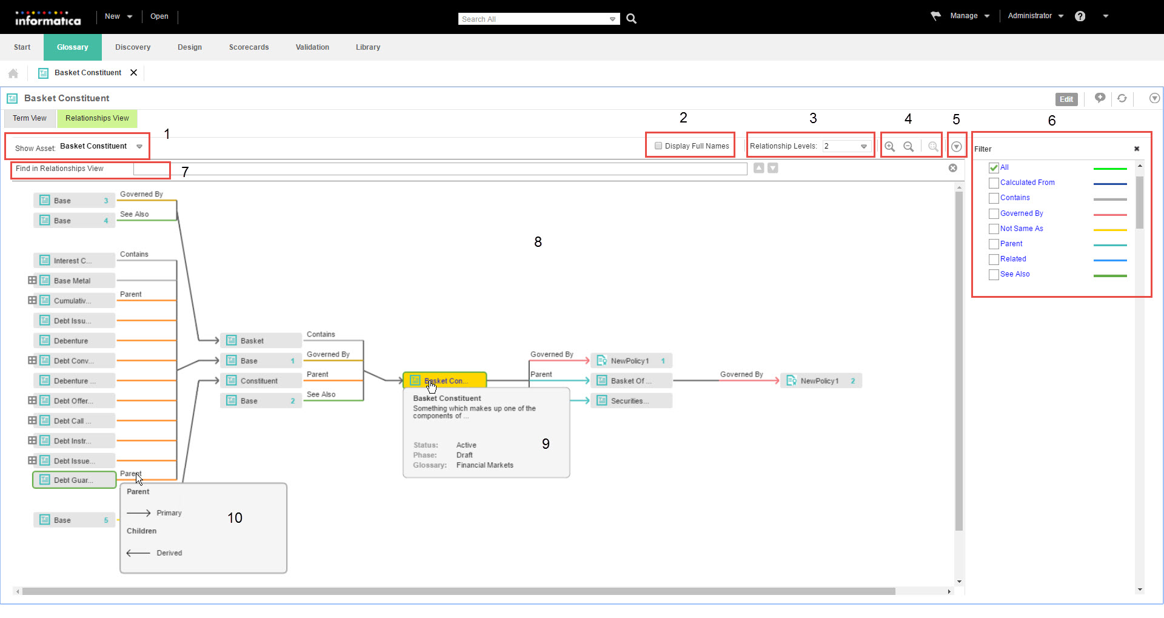Select the Base 5 node
Screen dimensions: 1164x618
pyautogui.click(x=74, y=520)
